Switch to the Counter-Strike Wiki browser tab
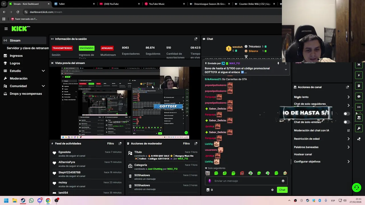The width and height of the screenshot is (365, 205). (x=255, y=4)
